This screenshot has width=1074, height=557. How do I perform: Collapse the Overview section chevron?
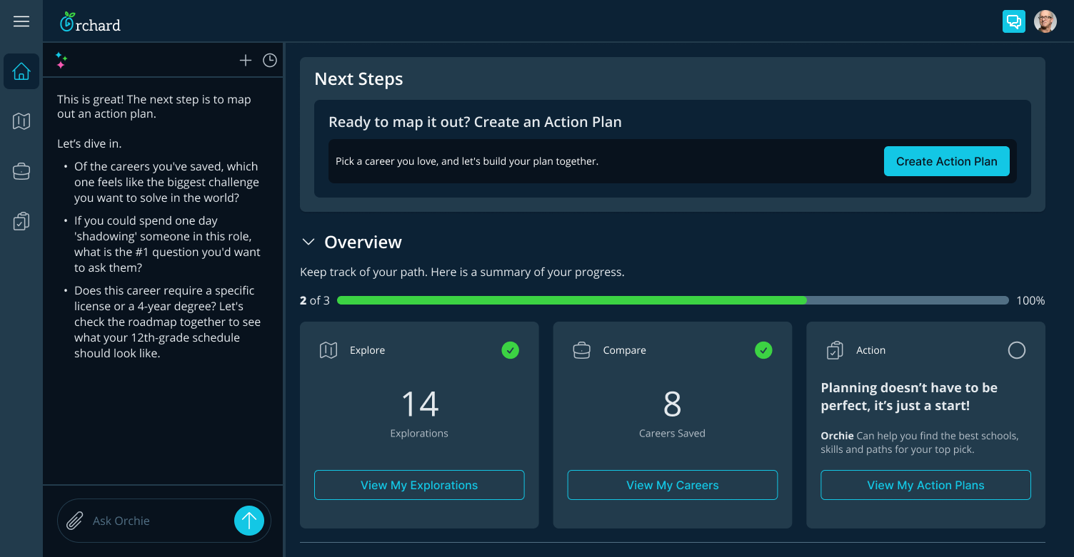308,242
